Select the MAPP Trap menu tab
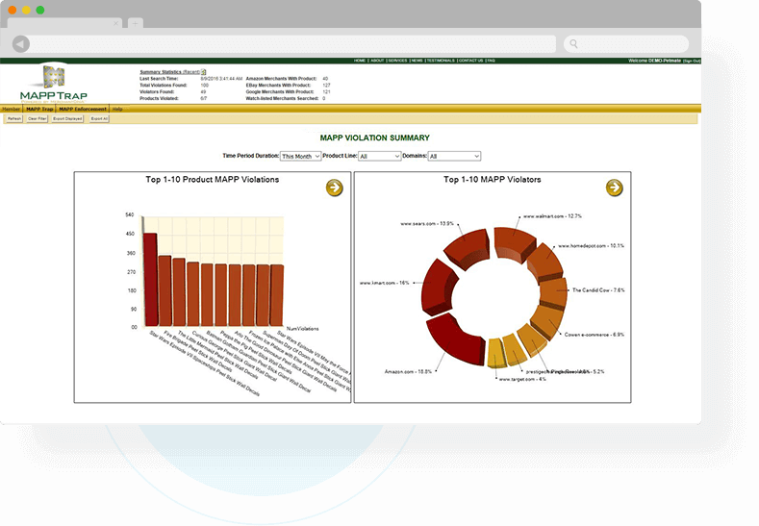This screenshot has width=759, height=526. [x=39, y=110]
